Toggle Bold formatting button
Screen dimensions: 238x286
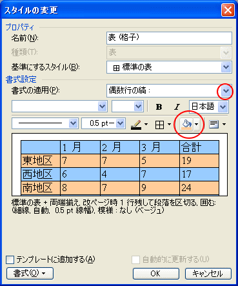pos(159,107)
